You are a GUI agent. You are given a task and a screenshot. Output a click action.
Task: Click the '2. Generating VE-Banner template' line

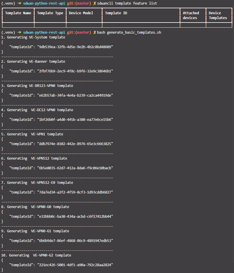pos(33,62)
